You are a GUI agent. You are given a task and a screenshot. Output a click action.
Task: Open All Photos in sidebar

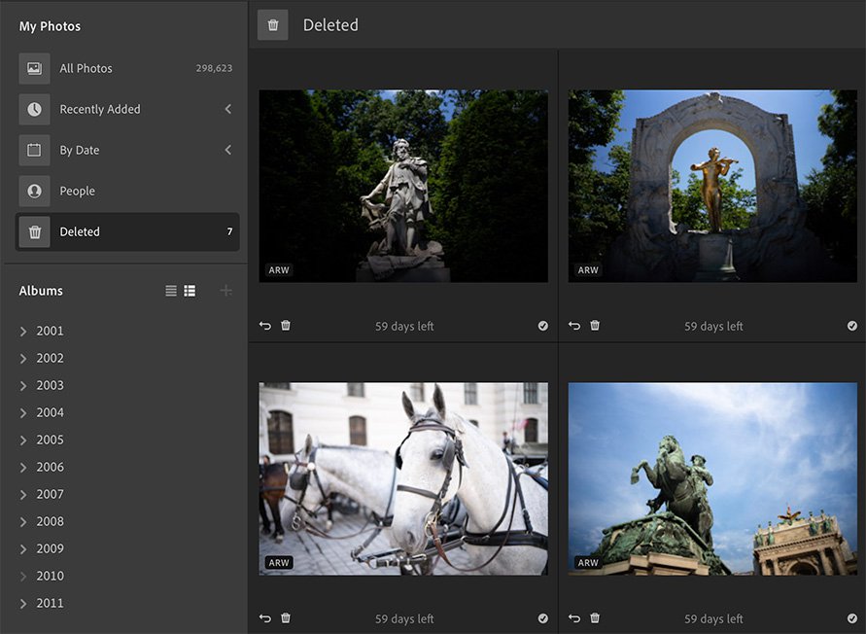86,68
